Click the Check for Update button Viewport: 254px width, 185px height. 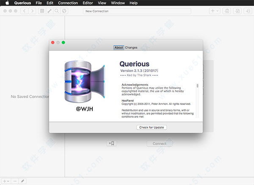point(152,127)
